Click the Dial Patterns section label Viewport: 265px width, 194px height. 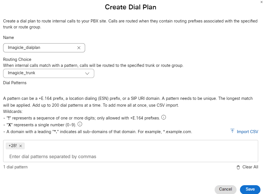coord(15,83)
